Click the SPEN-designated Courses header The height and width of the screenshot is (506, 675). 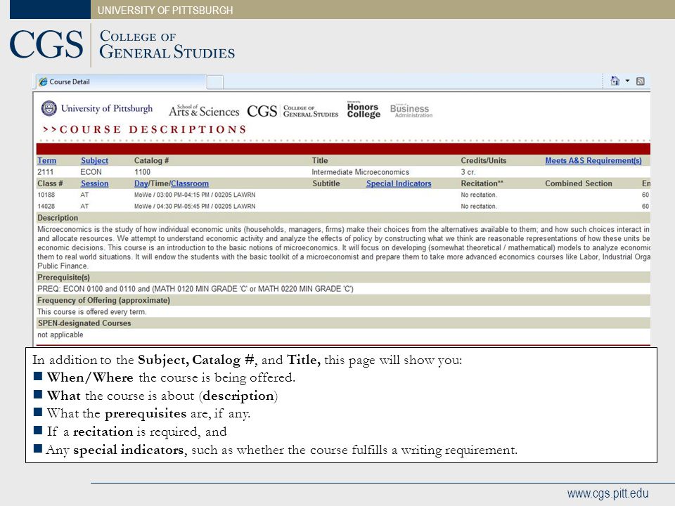(84, 323)
